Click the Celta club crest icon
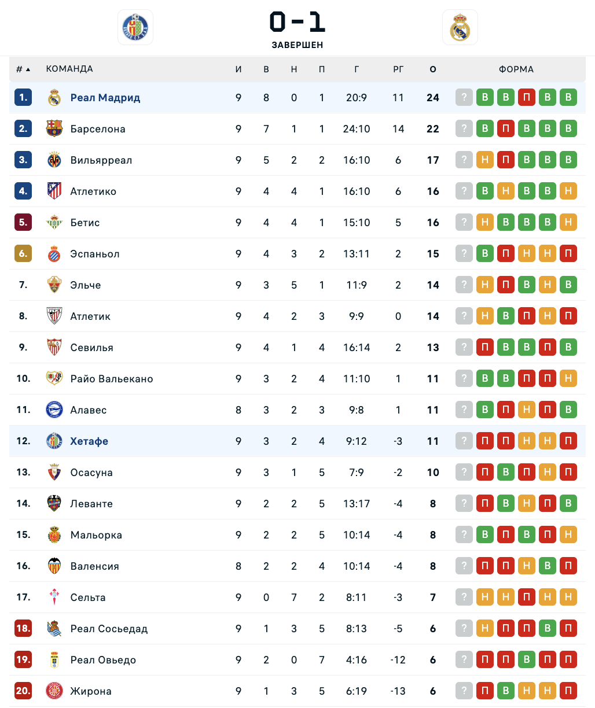Screen dimensions: 595x708 point(54,597)
